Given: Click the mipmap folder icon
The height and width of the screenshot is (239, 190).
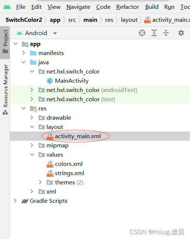Looking at the screenshot, I should click(42, 146).
